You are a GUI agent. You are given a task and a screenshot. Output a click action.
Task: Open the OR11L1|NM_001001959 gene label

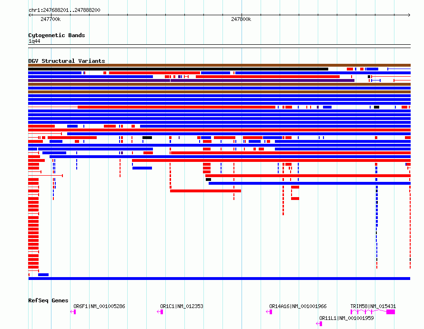346,318
